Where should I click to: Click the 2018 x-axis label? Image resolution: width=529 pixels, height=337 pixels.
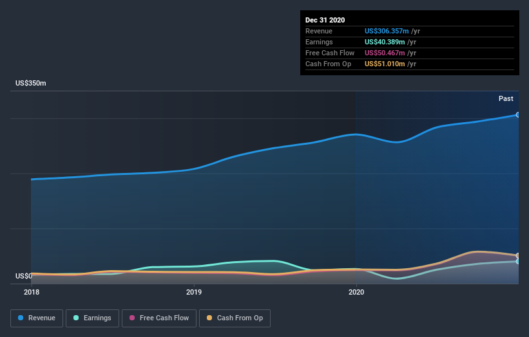(x=32, y=292)
